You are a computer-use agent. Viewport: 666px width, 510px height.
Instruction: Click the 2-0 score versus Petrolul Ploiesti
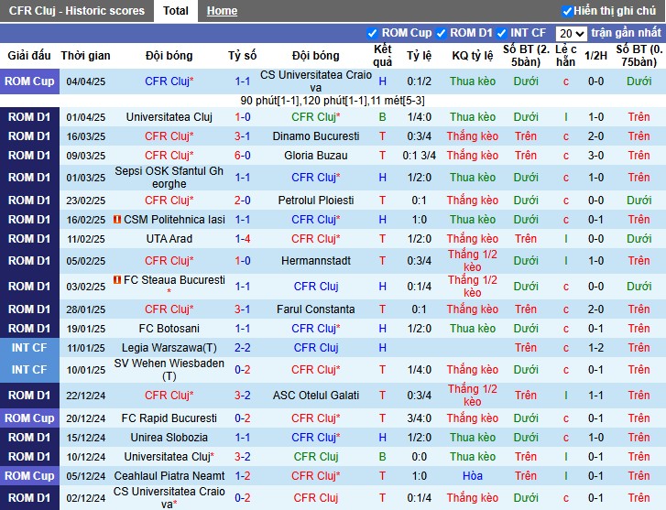[243, 200]
